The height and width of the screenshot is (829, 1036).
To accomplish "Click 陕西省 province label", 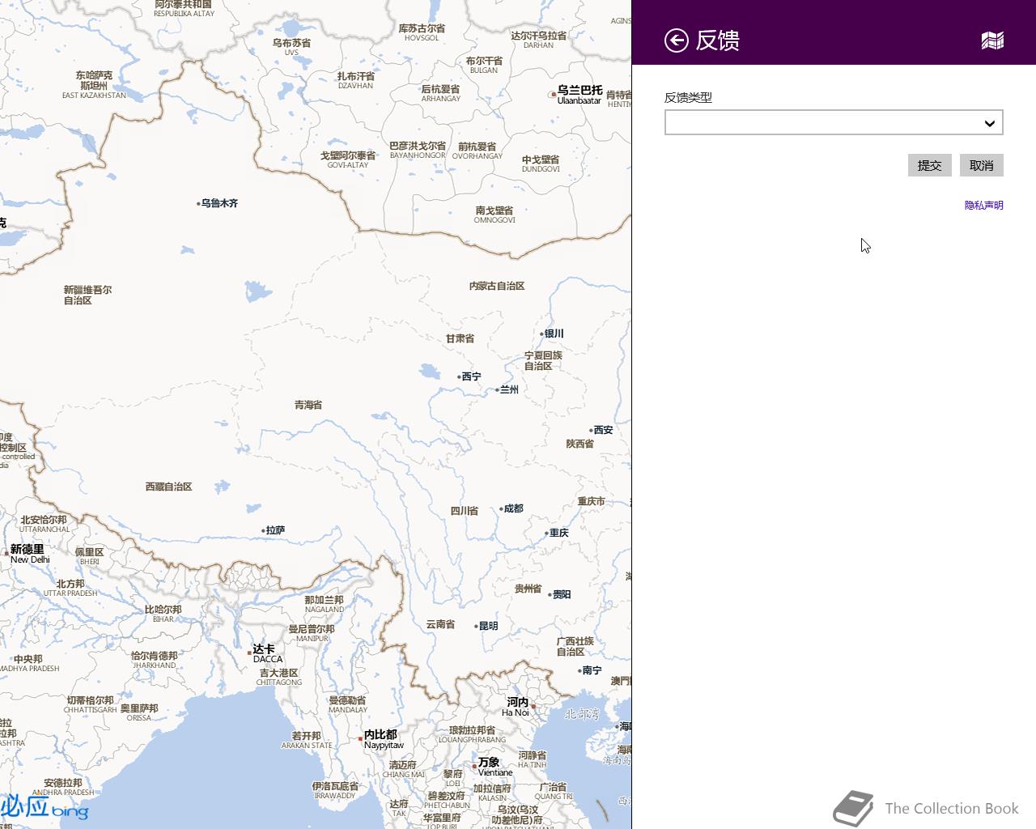I will 580,444.
